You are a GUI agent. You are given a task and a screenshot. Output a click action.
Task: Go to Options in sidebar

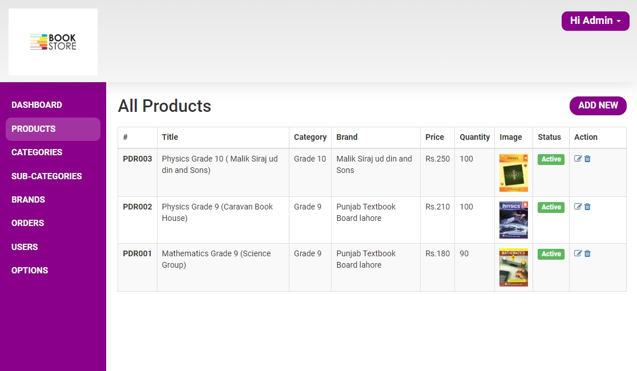30,271
